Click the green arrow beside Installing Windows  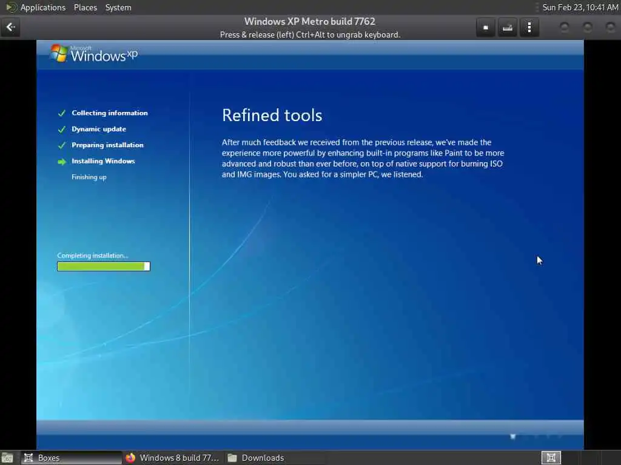[x=62, y=162]
